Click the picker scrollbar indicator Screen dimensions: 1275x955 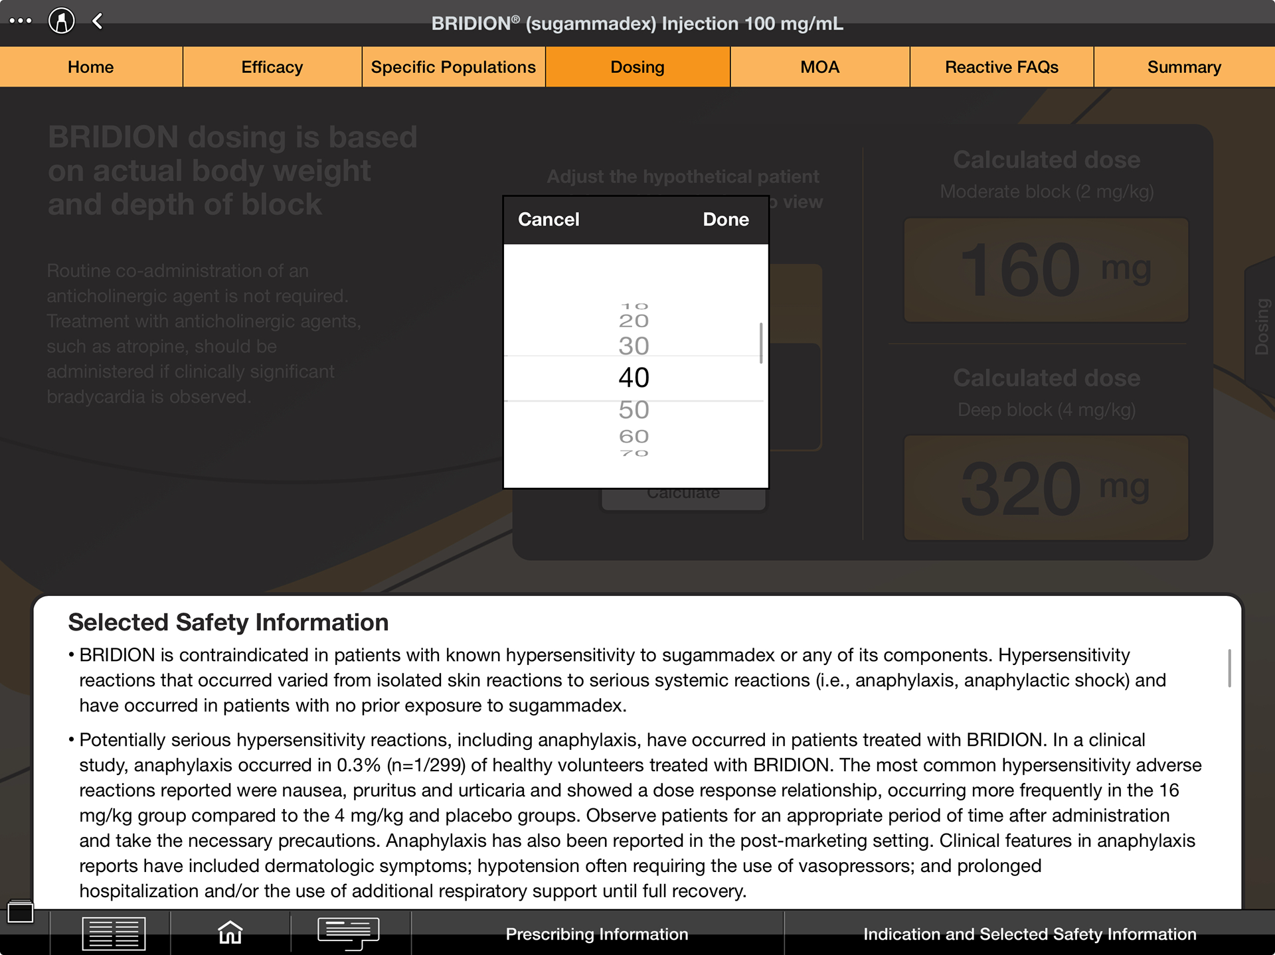click(760, 343)
